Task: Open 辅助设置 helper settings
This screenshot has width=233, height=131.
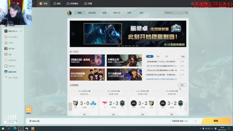Action: click(34, 121)
